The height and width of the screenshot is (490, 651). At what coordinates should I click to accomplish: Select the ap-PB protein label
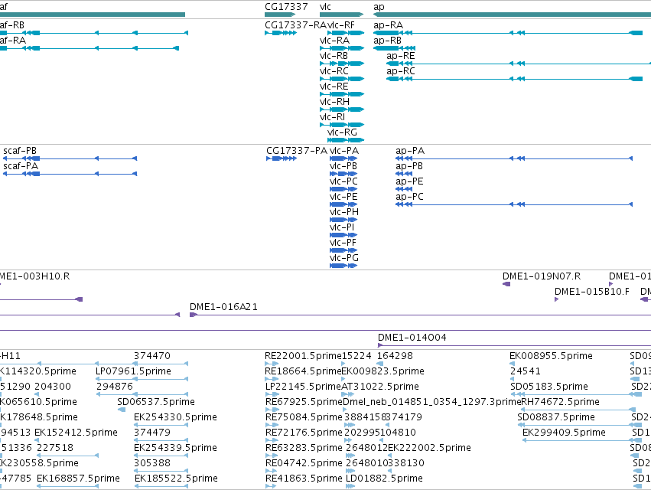click(x=409, y=166)
